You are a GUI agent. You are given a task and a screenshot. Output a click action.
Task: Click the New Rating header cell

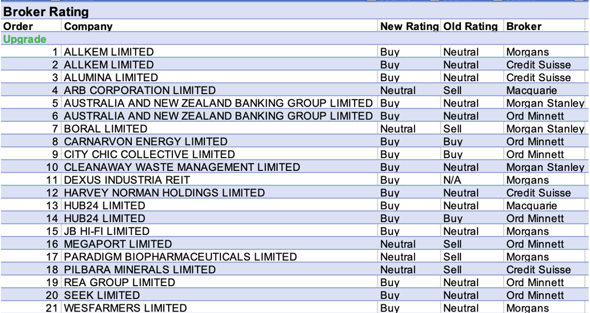(409, 26)
